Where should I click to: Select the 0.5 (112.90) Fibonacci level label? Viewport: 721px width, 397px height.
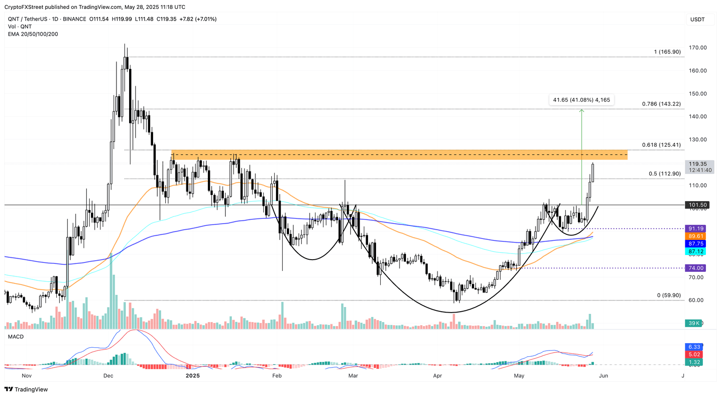pos(665,174)
